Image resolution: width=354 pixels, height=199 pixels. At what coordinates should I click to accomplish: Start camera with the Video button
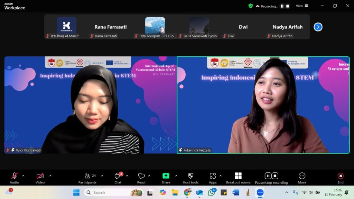click(40, 178)
